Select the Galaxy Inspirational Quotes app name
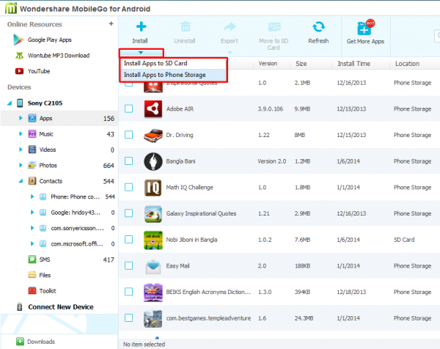 (x=201, y=213)
